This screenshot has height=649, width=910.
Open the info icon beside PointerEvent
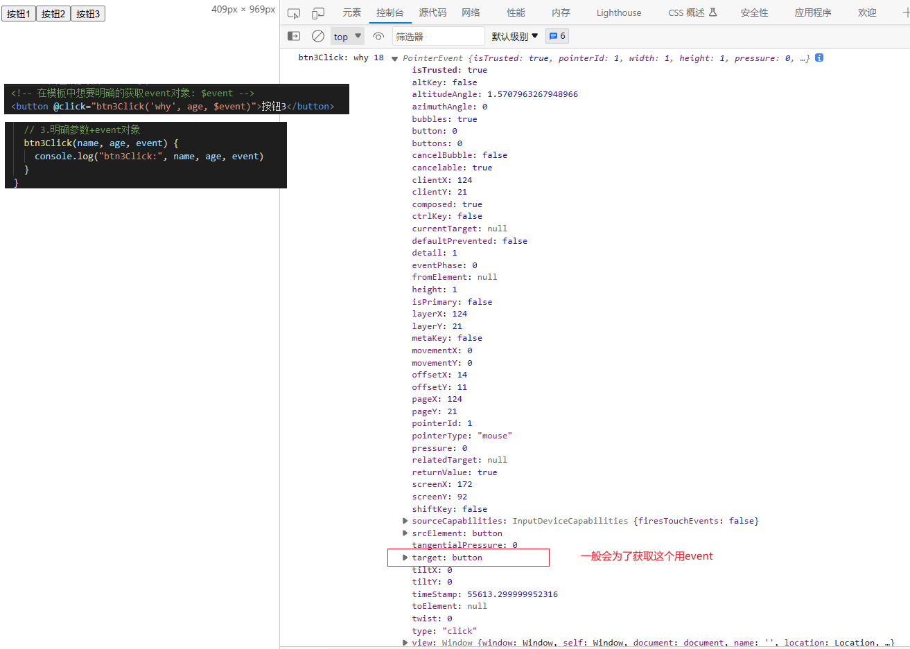point(819,57)
